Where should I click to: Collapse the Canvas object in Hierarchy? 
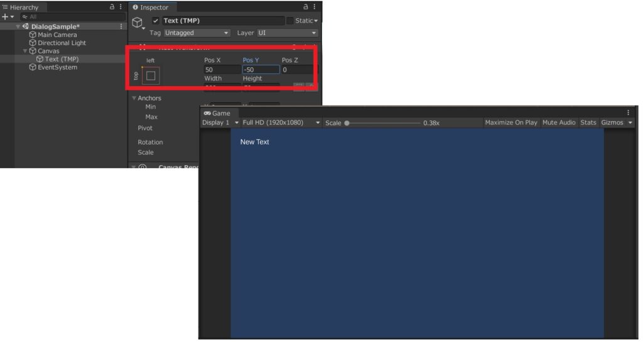(x=25, y=51)
